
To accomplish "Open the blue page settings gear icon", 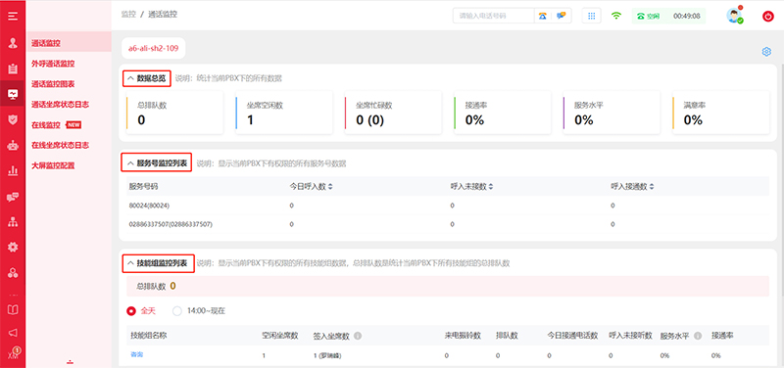I will tap(766, 52).
